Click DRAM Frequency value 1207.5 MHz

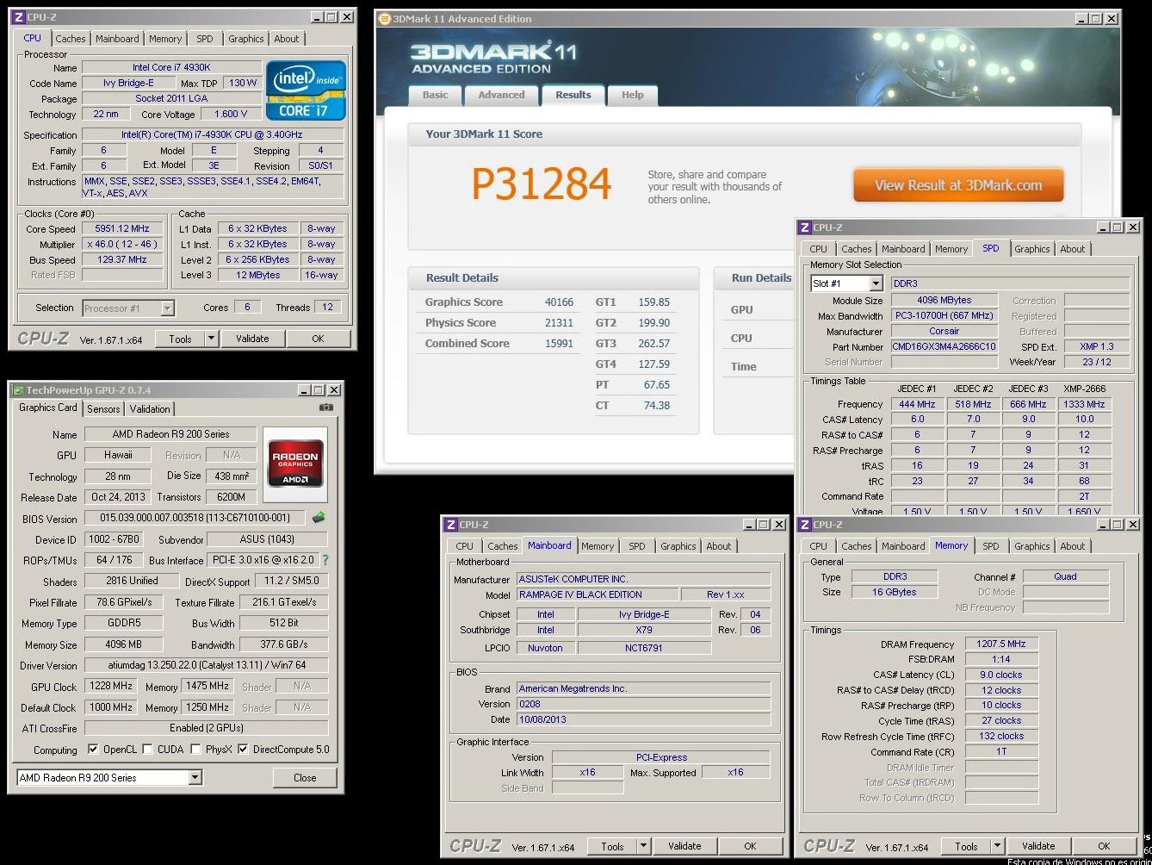[1001, 644]
